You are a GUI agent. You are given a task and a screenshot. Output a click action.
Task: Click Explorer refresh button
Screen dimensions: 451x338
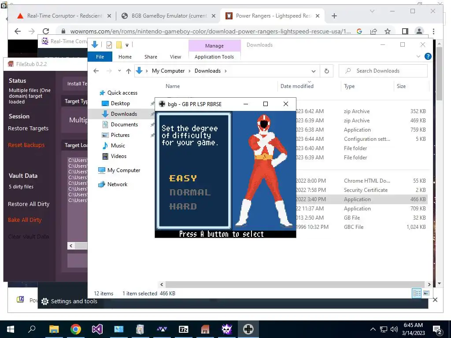point(326,71)
